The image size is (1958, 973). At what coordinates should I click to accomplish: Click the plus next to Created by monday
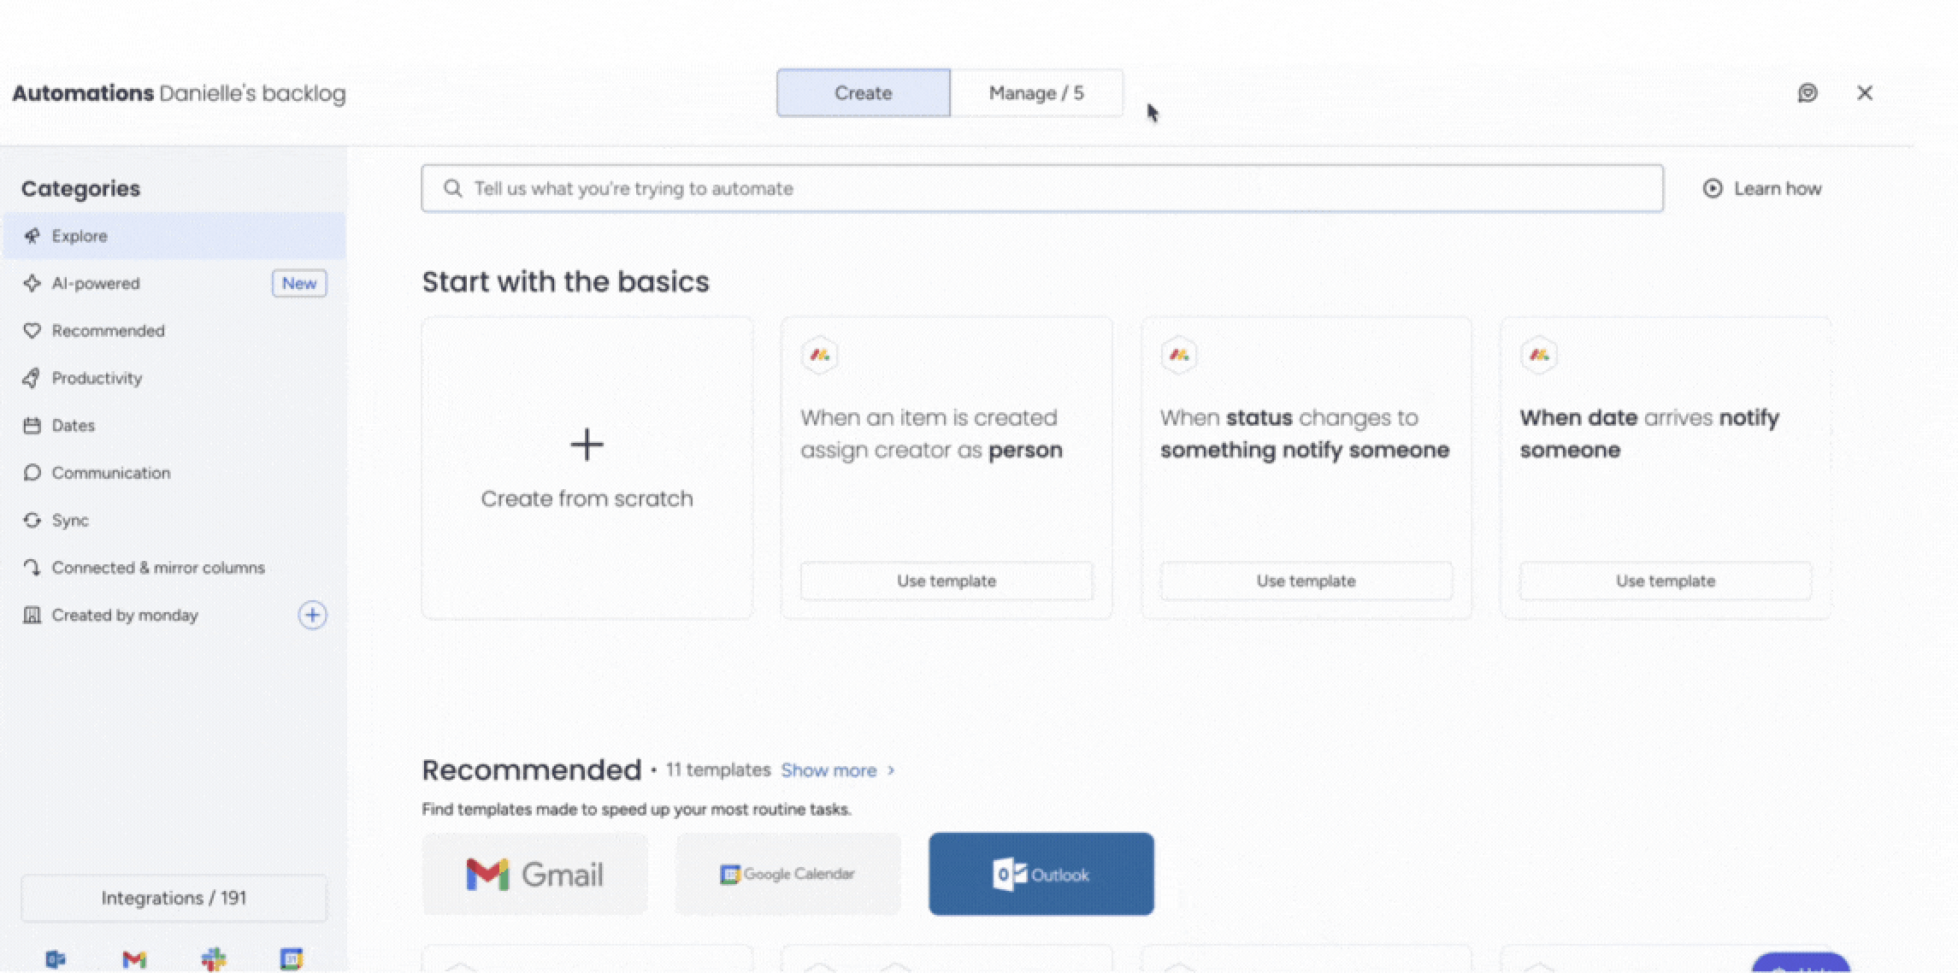tap(313, 615)
